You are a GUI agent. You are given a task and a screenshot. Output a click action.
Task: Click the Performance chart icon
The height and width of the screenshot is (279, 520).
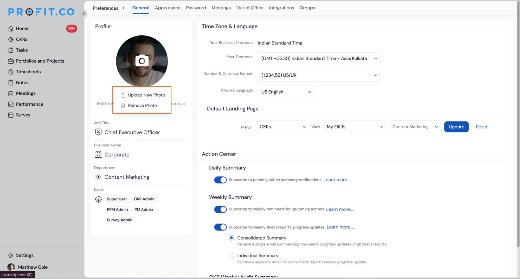point(11,104)
